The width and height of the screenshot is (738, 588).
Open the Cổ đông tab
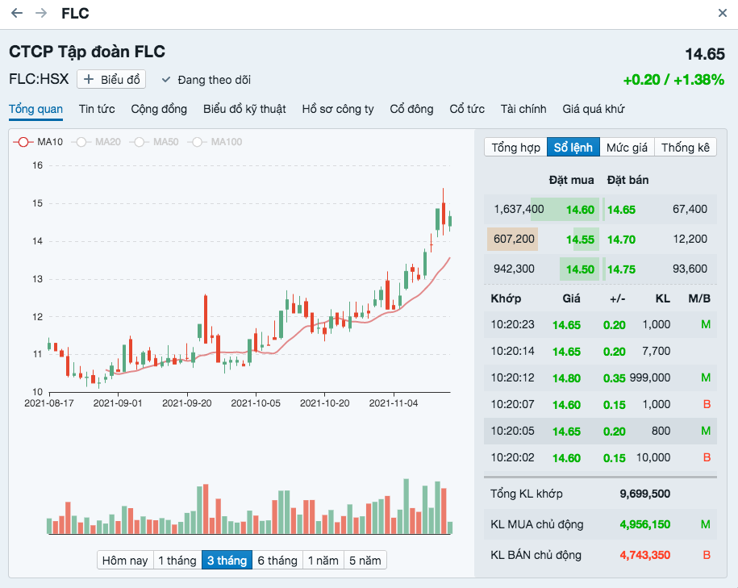[411, 109]
